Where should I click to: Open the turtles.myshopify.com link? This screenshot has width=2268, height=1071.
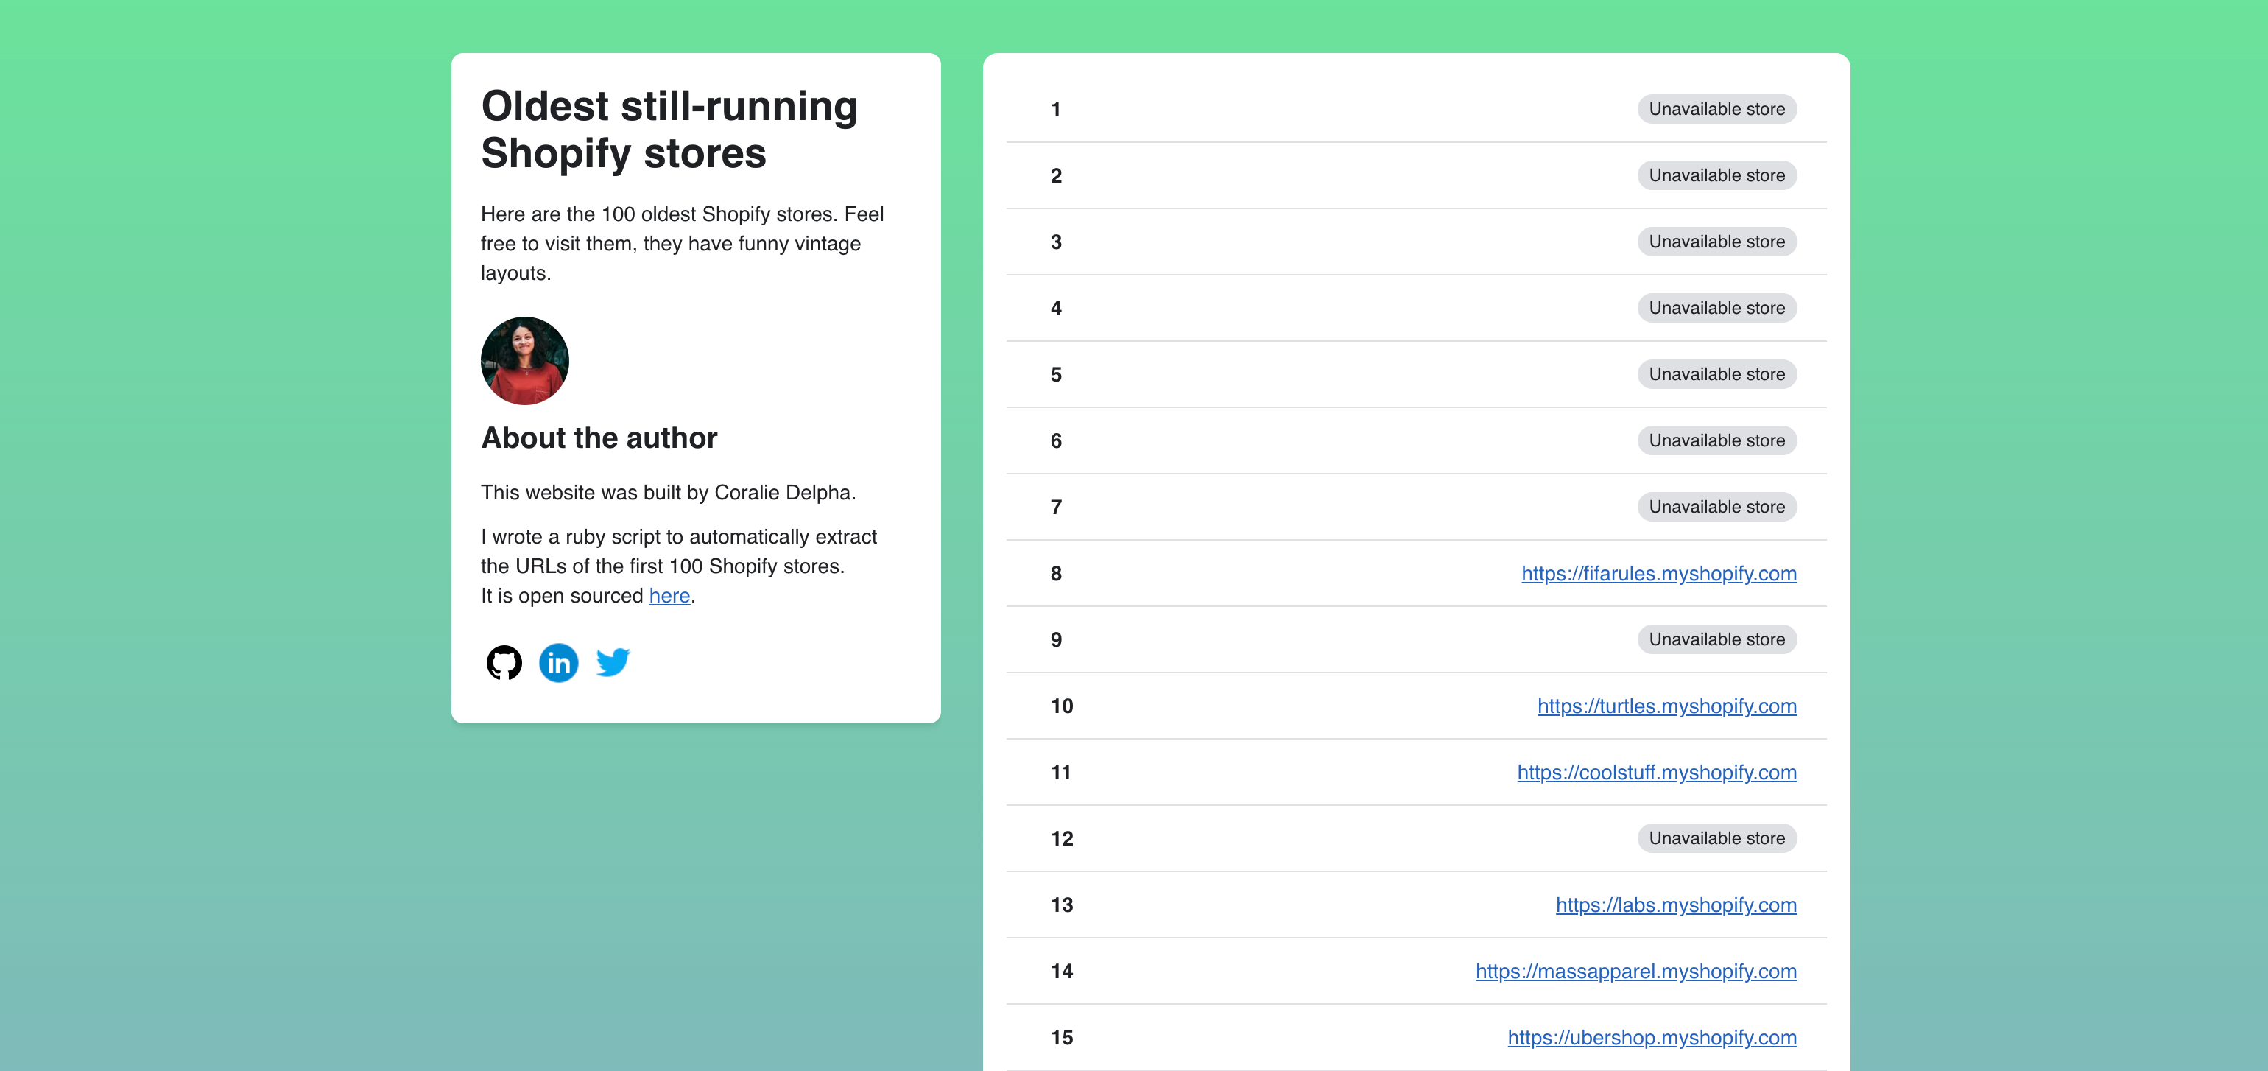pyautogui.click(x=1666, y=706)
